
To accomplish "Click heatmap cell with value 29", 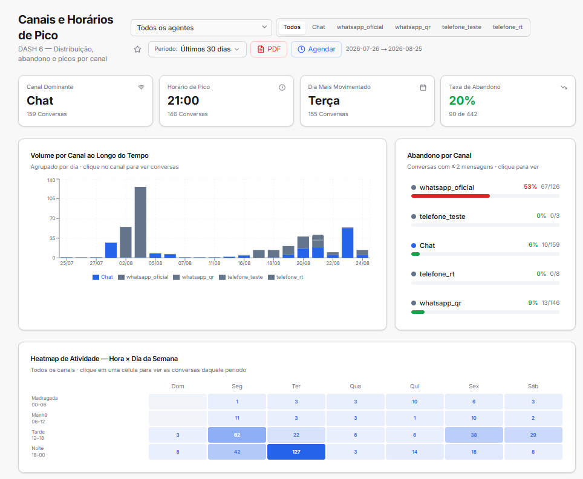I will coord(533,435).
